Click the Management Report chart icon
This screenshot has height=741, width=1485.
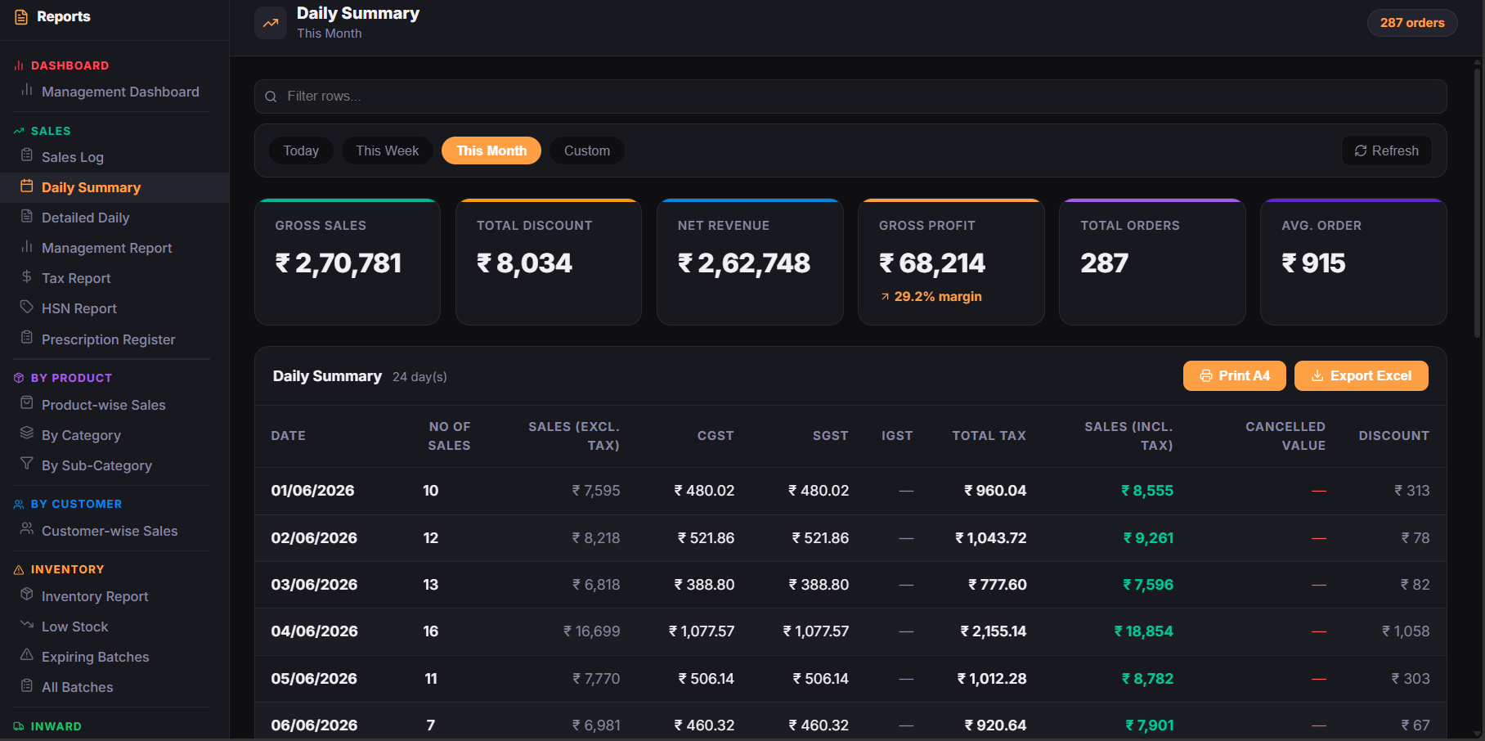pyautogui.click(x=27, y=246)
